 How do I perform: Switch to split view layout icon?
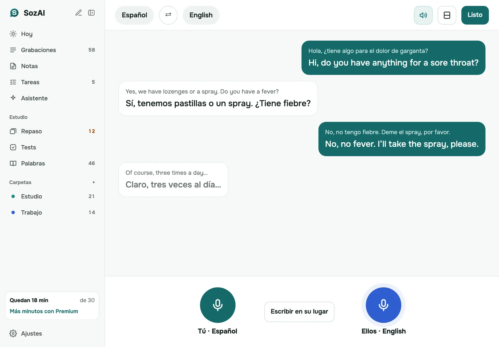447,15
